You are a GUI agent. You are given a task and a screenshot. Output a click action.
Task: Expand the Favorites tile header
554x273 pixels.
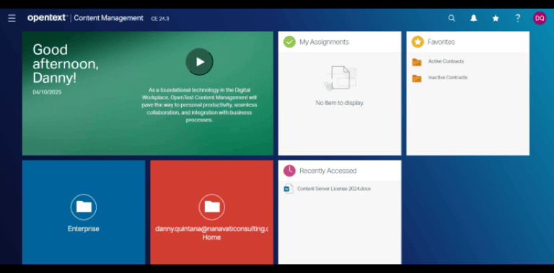point(467,42)
